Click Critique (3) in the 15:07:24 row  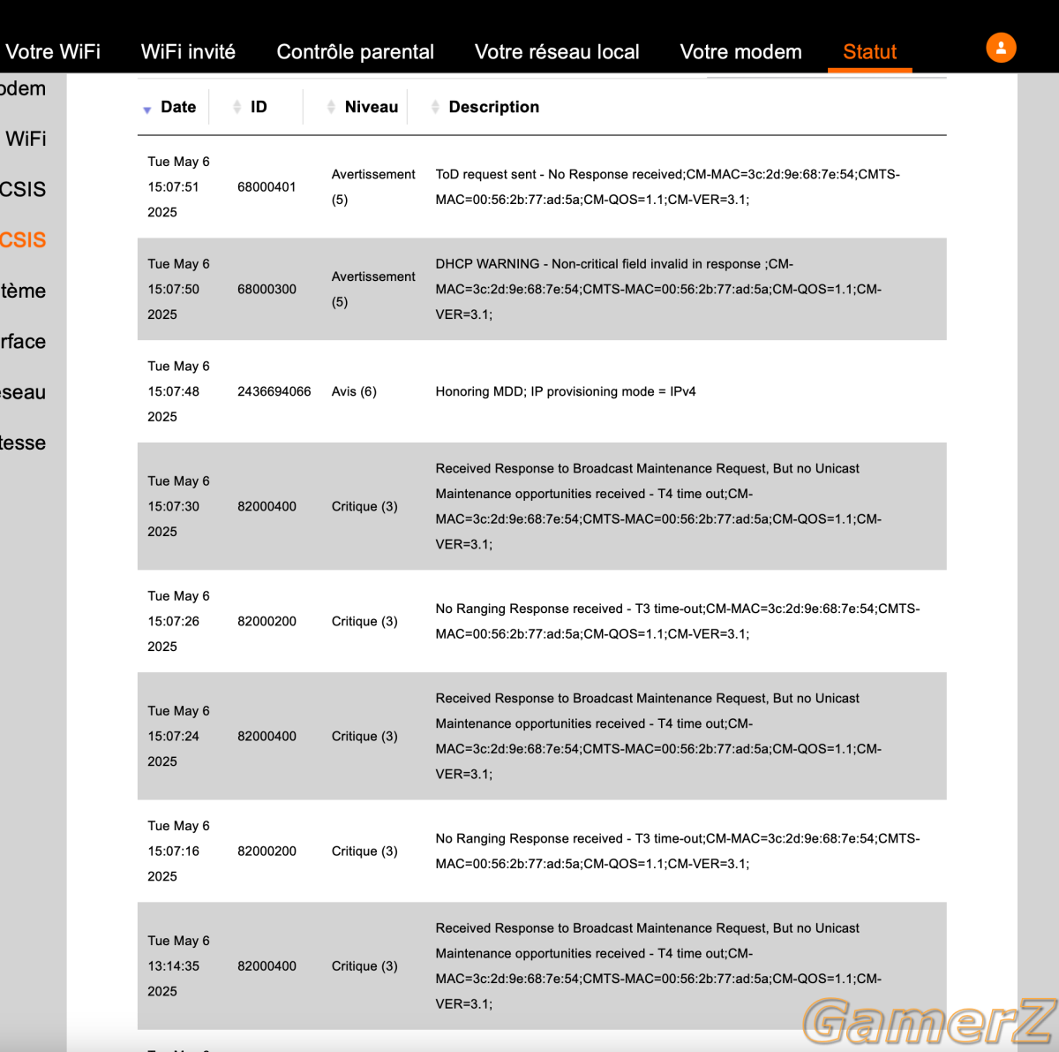click(x=364, y=736)
